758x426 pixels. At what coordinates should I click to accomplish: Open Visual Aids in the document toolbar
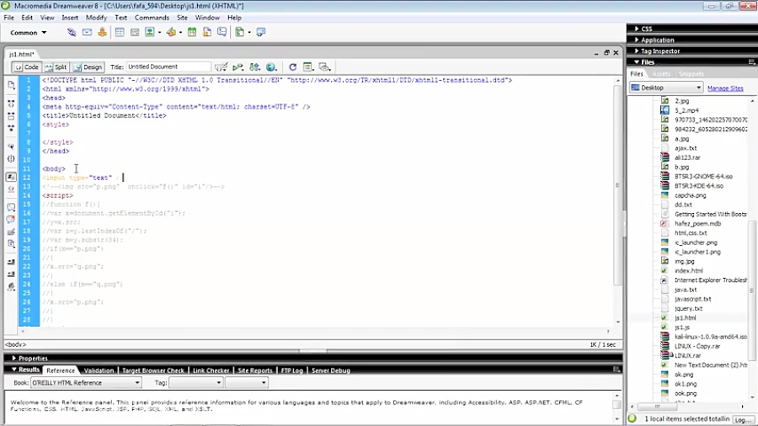click(x=325, y=67)
